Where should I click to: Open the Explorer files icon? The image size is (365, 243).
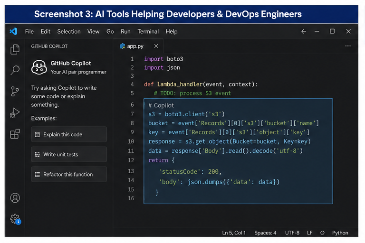15,49
